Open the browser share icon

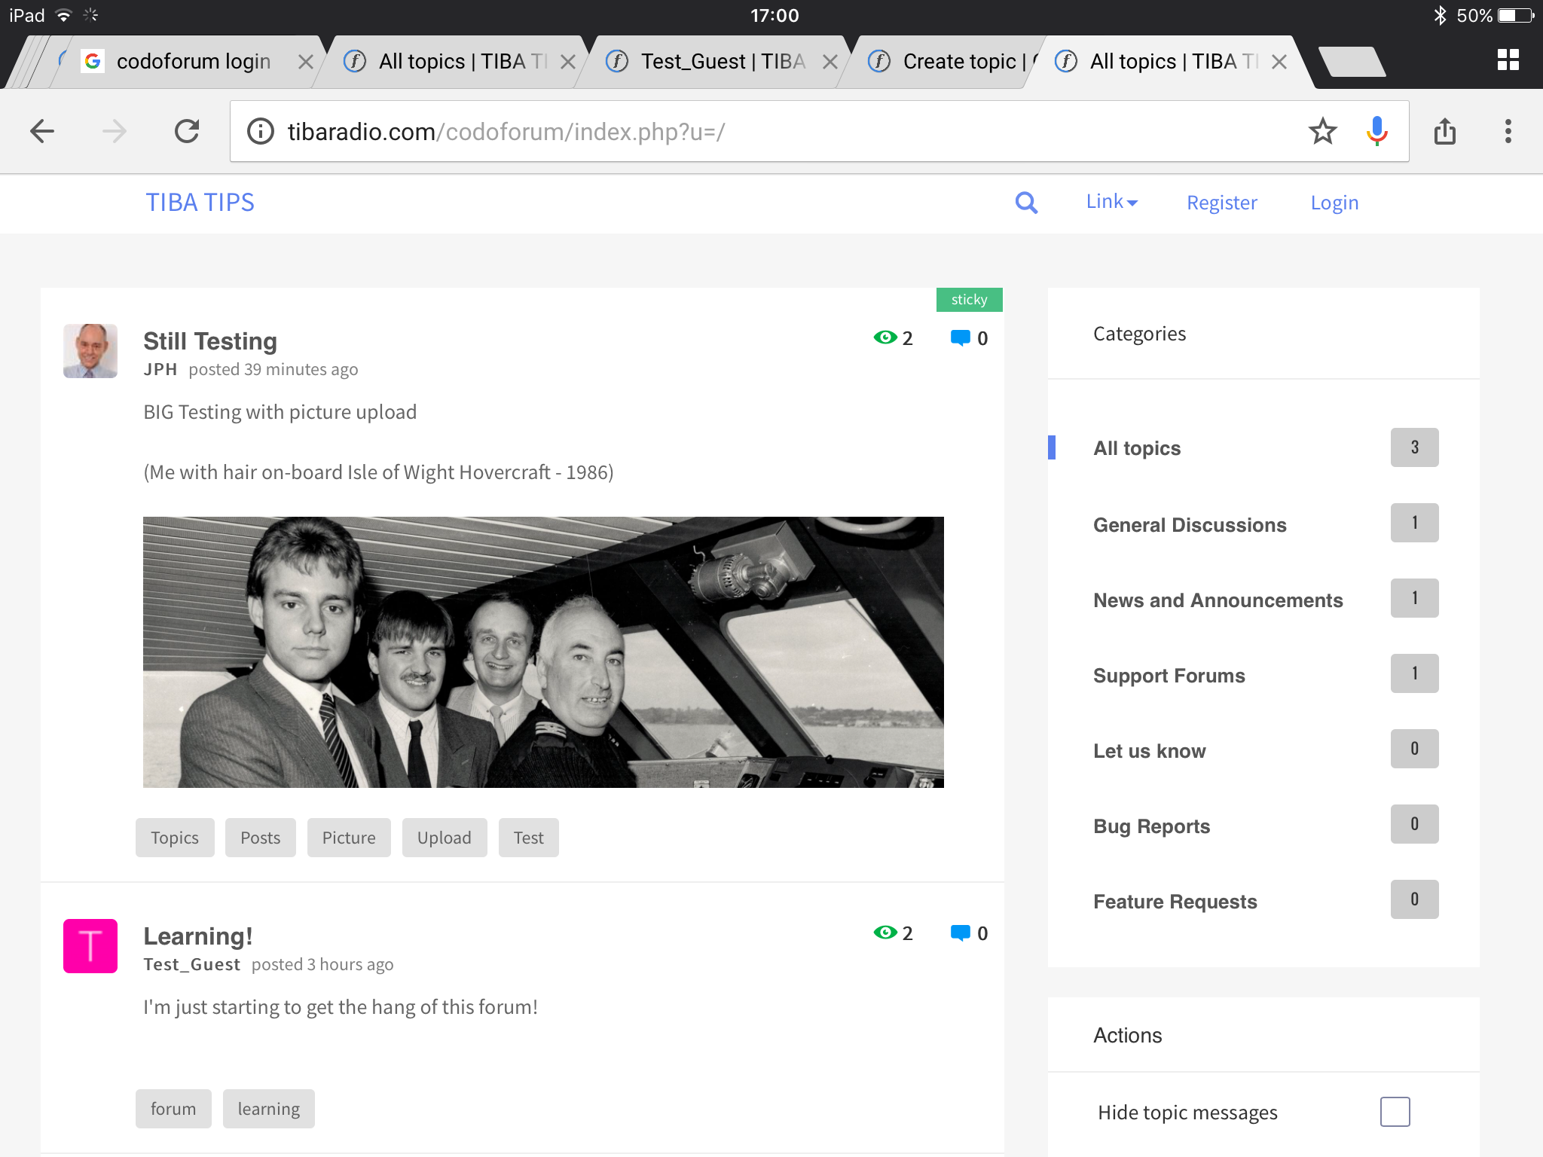[x=1444, y=131]
